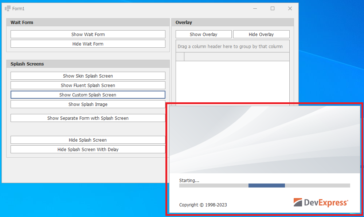Click the Form1 window icon

8,9
